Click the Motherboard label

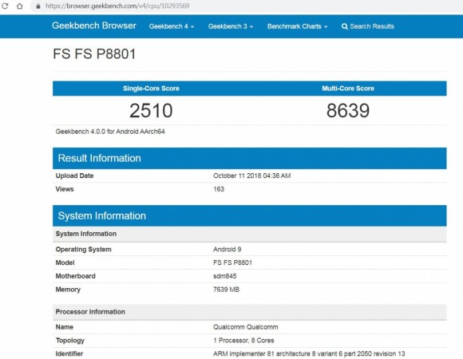pyautogui.click(x=76, y=276)
